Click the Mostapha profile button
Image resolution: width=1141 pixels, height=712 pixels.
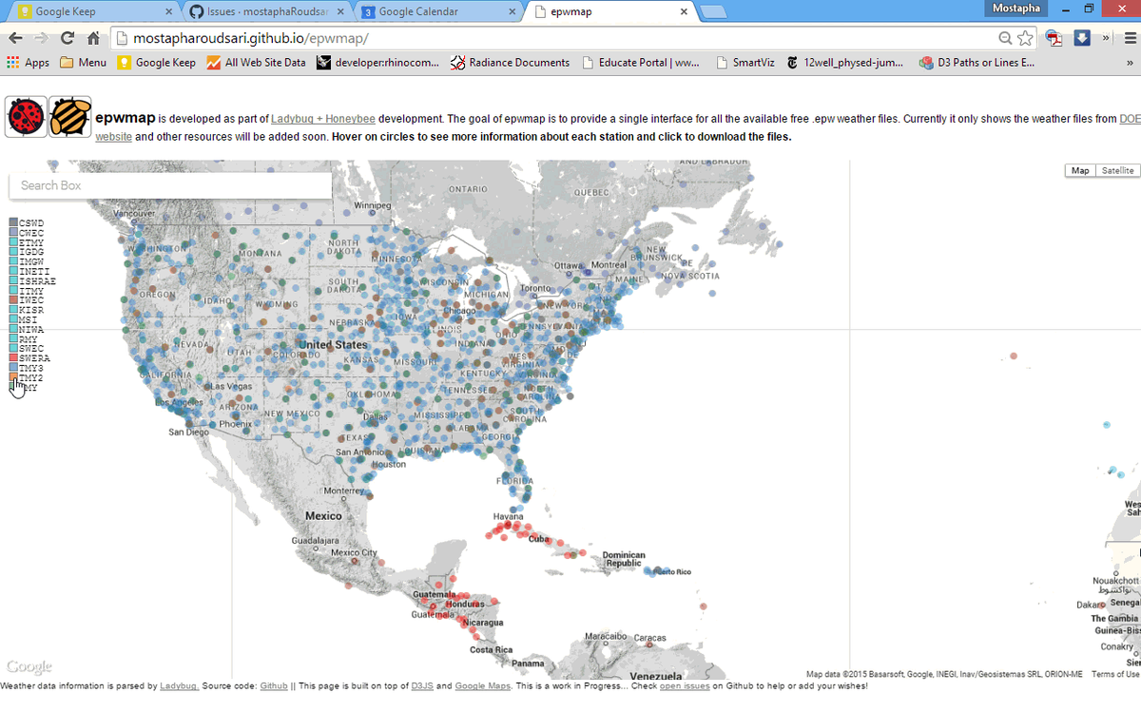pos(1016,8)
